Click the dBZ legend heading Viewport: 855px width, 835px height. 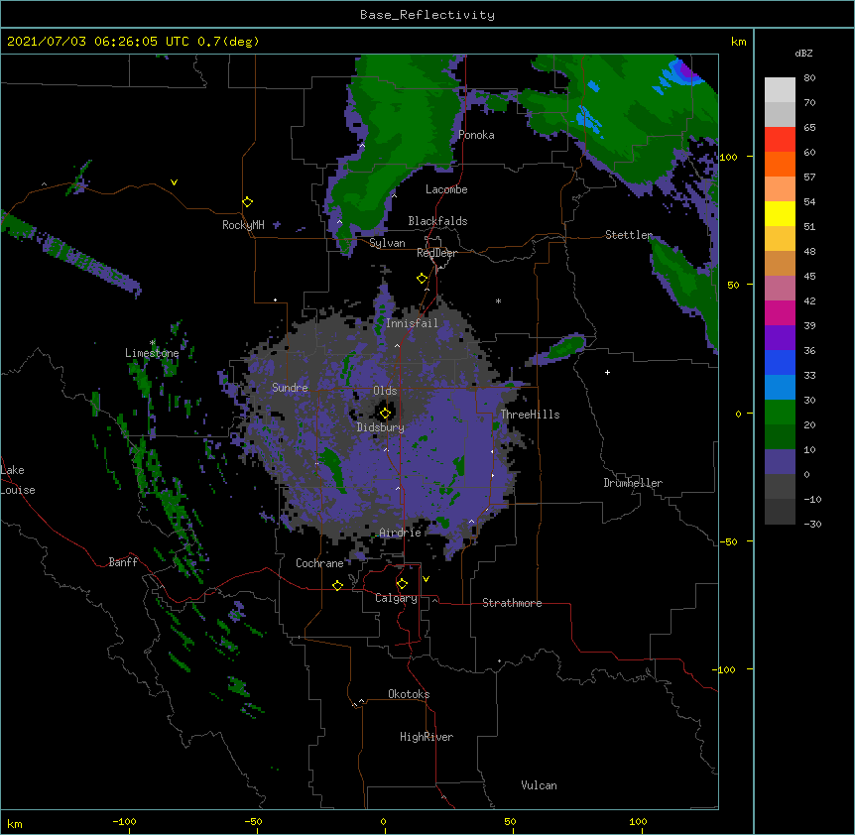coord(803,53)
